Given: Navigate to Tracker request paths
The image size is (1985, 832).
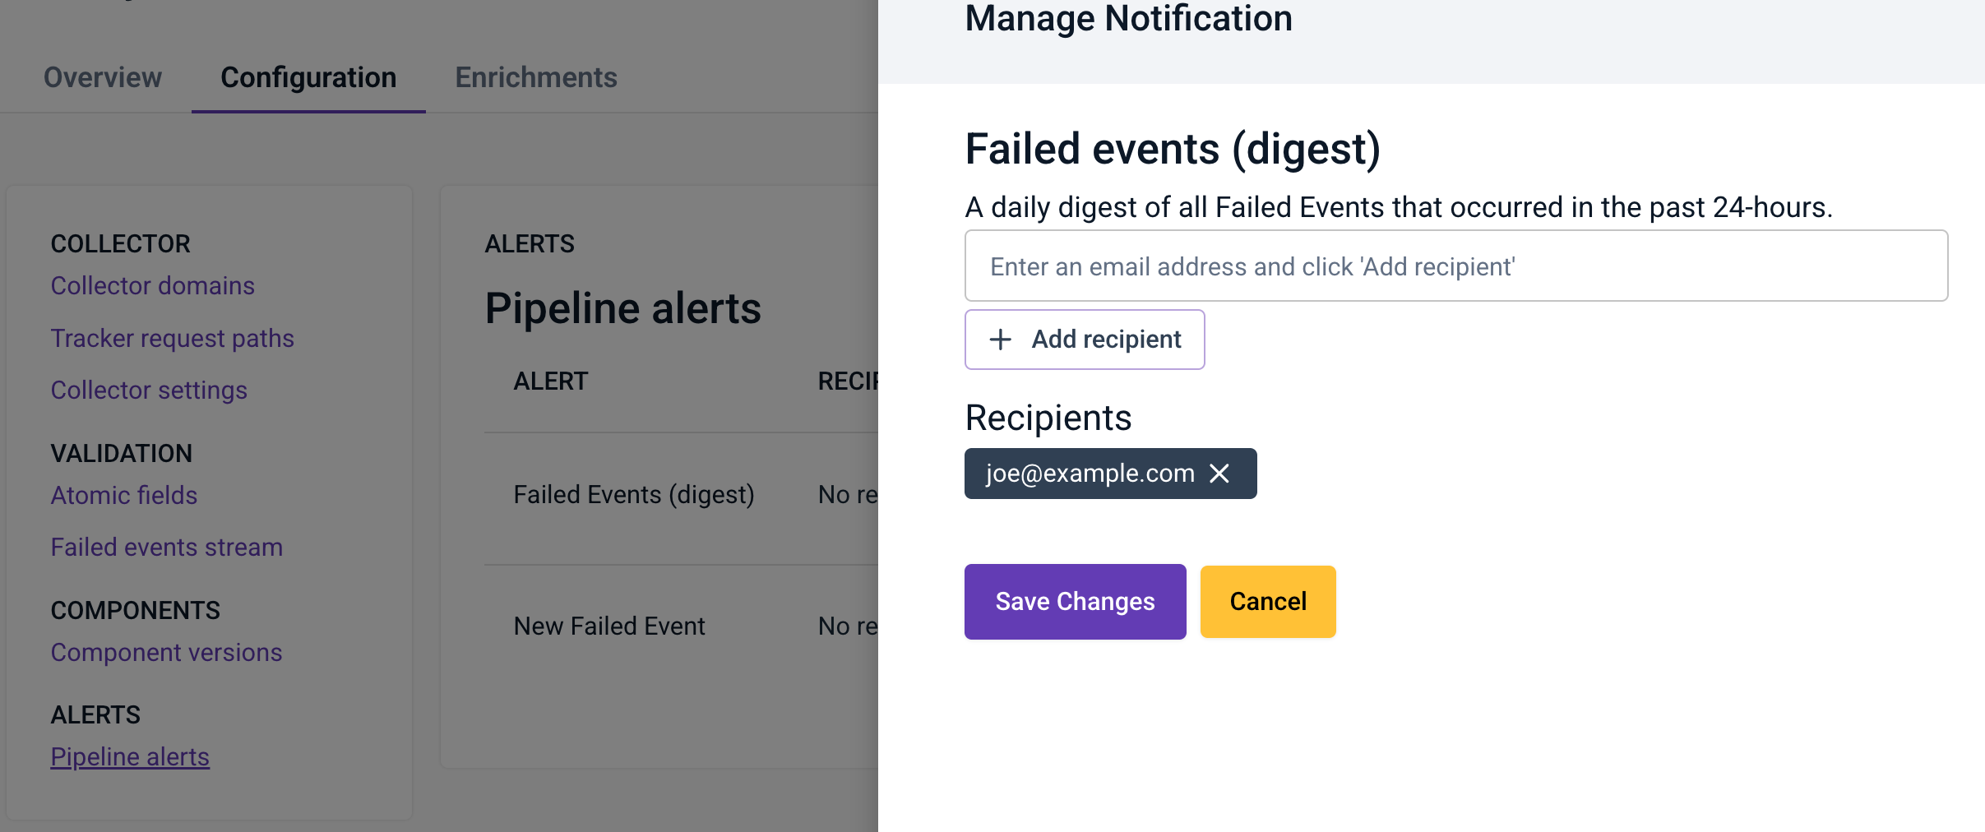Looking at the screenshot, I should [173, 339].
